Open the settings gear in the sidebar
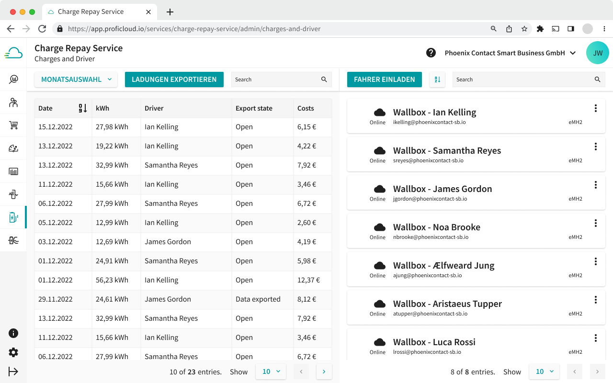 tap(13, 352)
